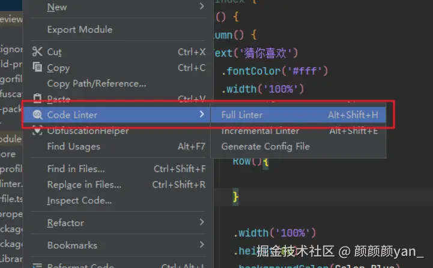This screenshot has height=268, width=433.
Task: Choose Inspect Code...
Action: point(118,200)
